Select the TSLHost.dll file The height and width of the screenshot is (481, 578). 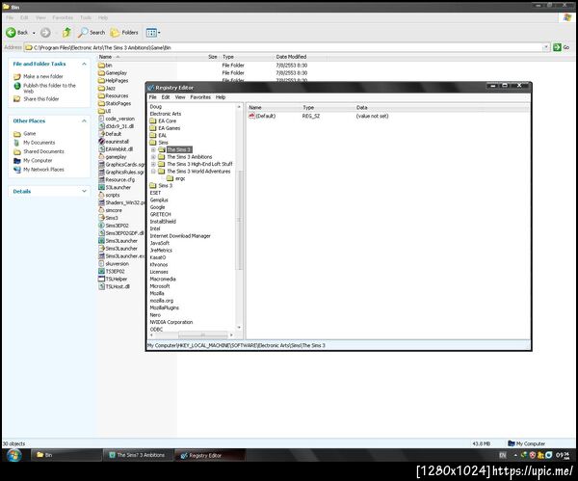tap(114, 286)
